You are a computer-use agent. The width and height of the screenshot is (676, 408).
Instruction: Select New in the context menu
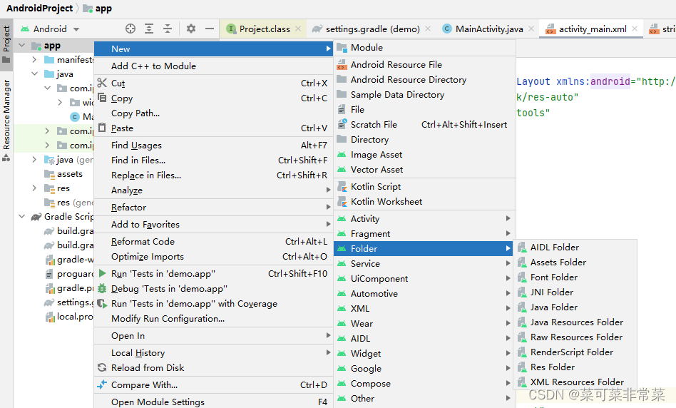213,49
